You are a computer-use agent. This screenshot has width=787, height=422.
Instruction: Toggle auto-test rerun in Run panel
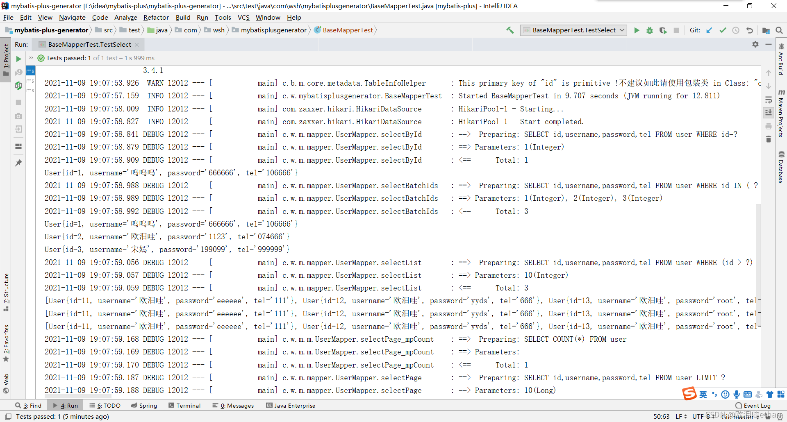(x=18, y=86)
